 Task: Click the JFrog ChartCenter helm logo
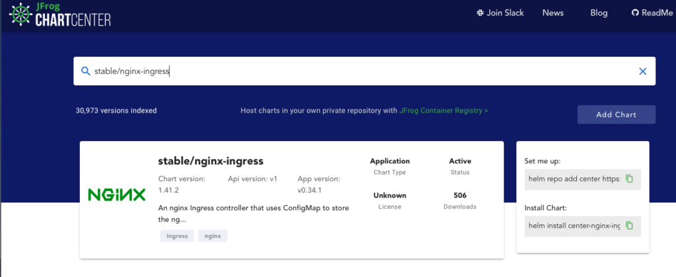coord(17,15)
